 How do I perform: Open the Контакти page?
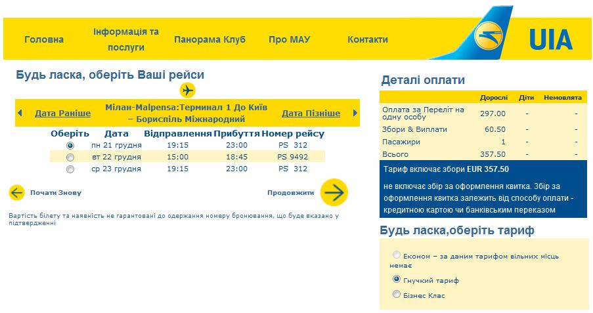tap(368, 39)
